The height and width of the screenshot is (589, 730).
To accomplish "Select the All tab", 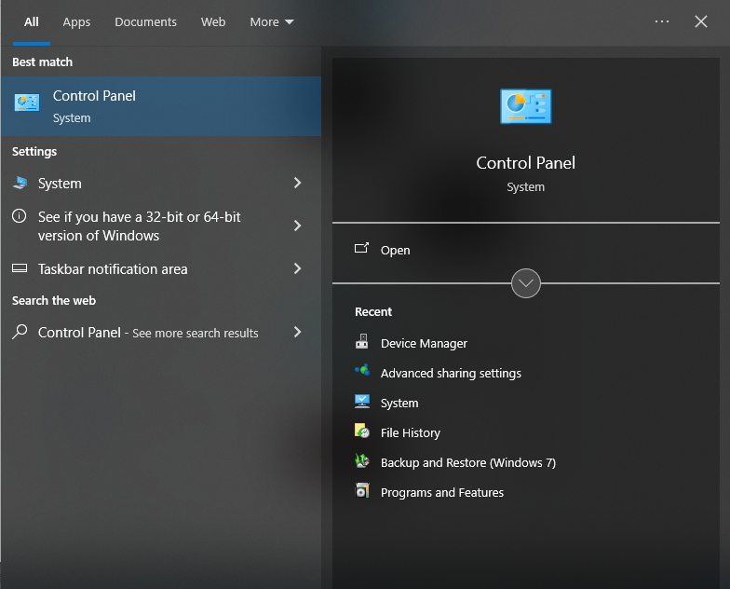I will tap(32, 22).
